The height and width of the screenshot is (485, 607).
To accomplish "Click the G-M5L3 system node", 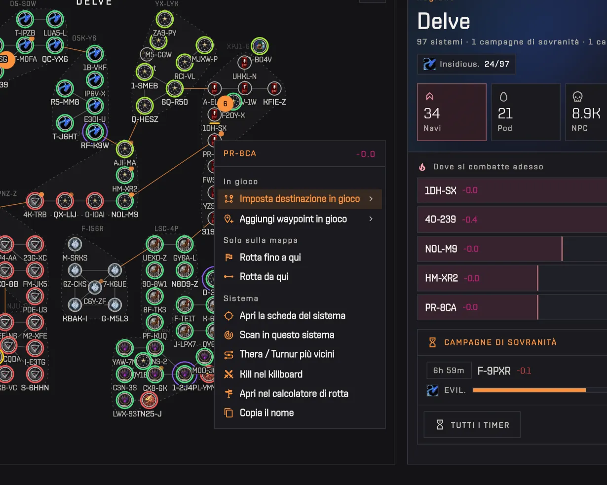I will tap(114, 305).
